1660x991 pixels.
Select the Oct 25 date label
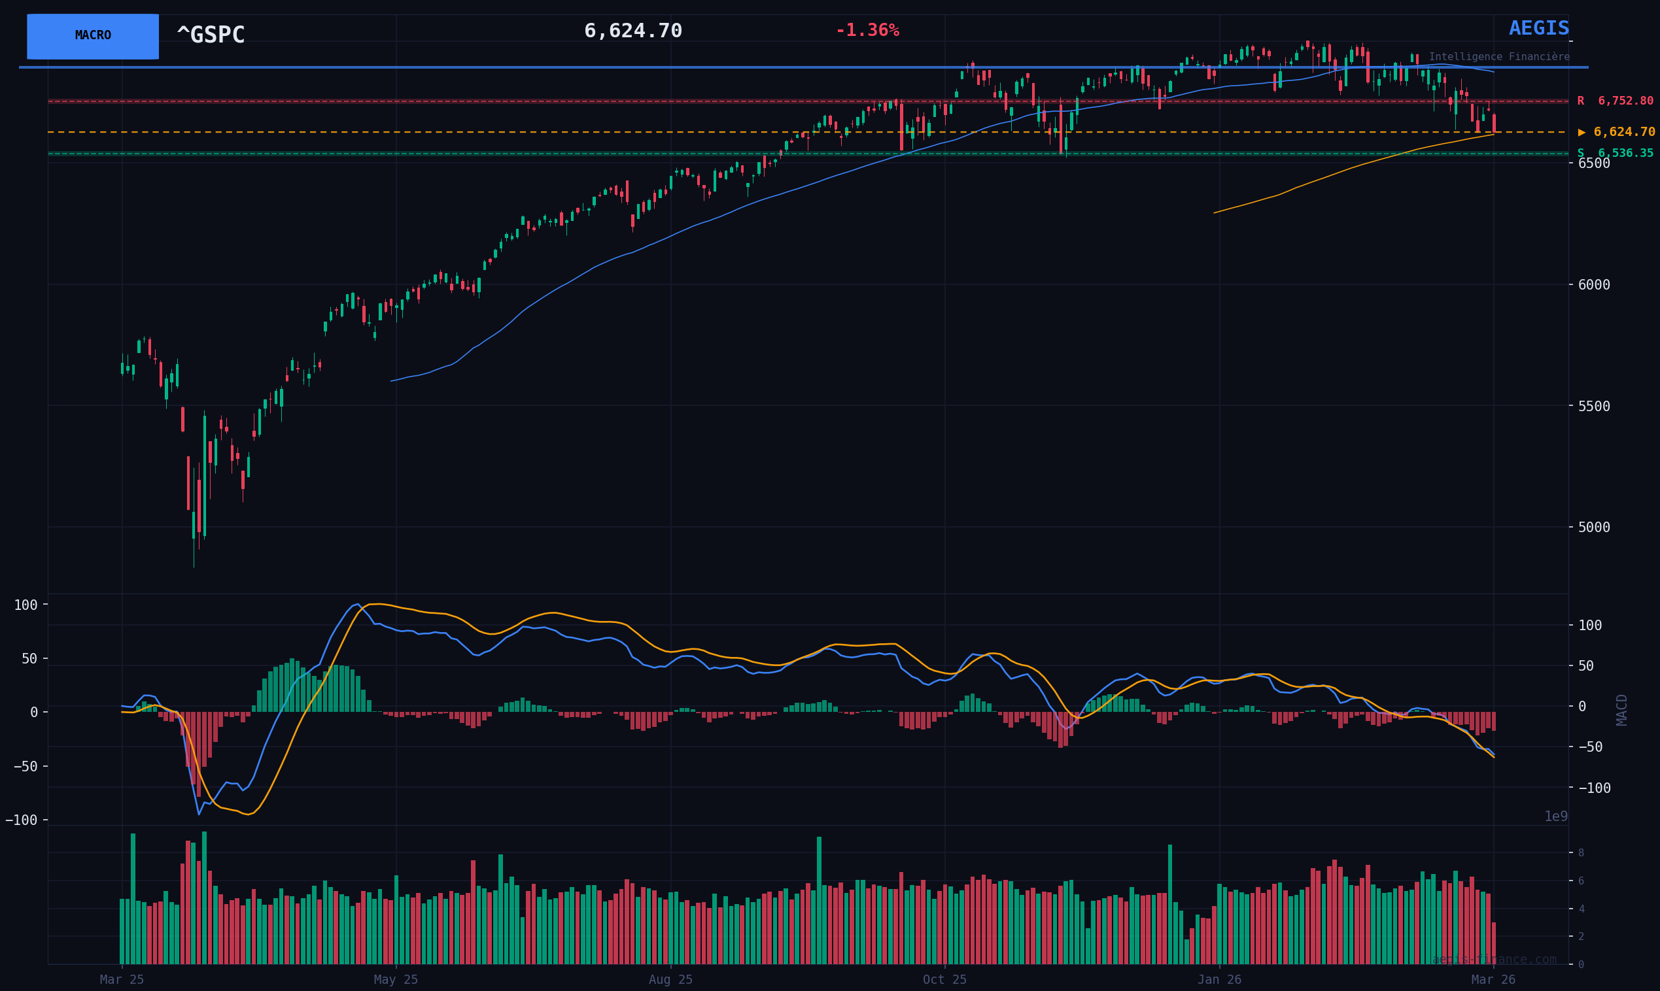[x=944, y=980]
